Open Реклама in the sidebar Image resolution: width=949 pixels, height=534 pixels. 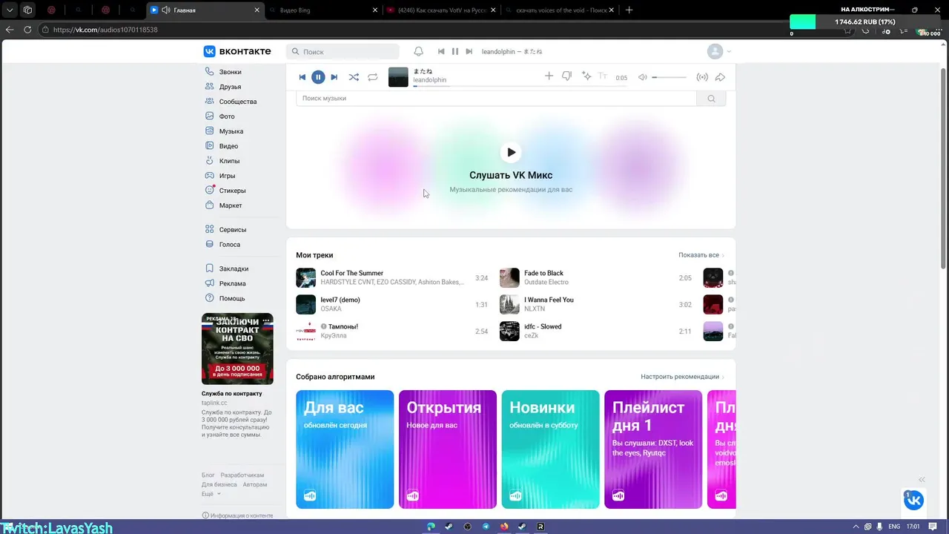click(x=232, y=283)
